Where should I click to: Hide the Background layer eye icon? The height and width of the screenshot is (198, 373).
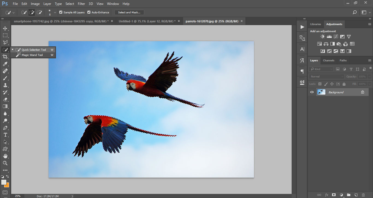pos(312,92)
